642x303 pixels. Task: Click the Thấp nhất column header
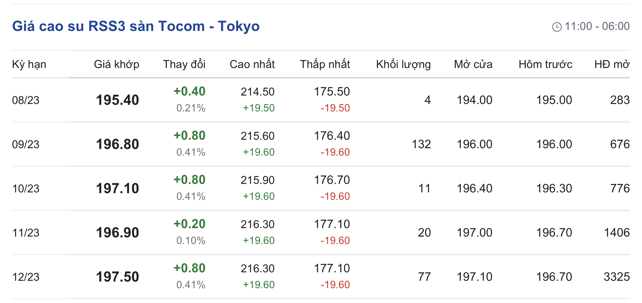[325, 64]
